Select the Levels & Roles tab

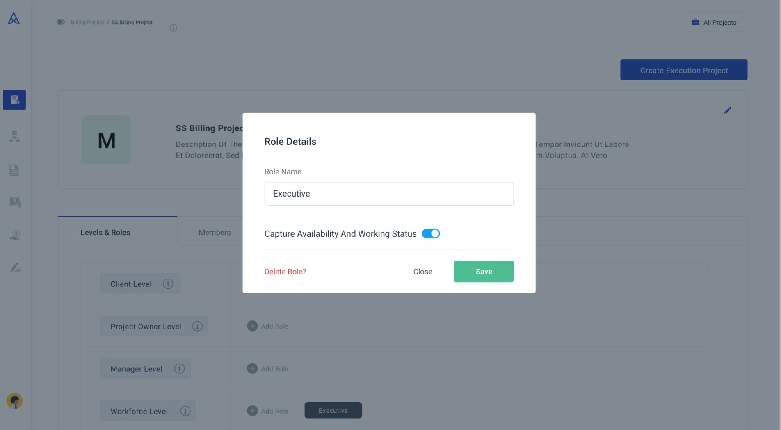105,233
